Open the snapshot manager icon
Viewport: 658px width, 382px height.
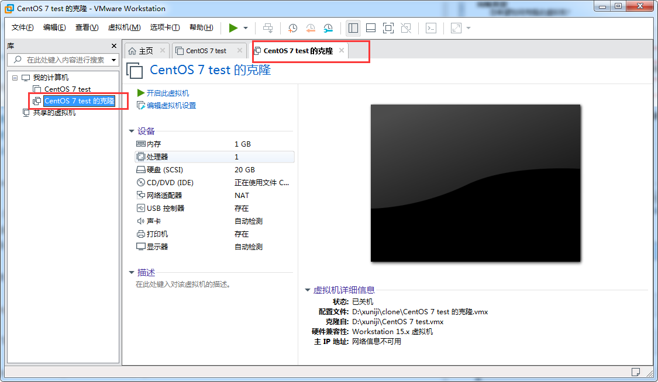tap(328, 28)
